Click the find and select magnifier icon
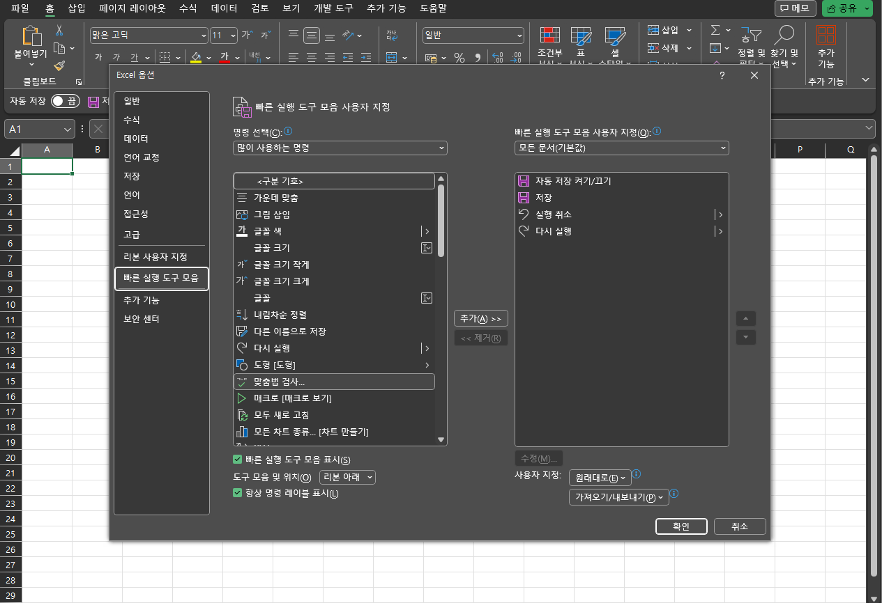882x603 pixels. click(x=784, y=35)
